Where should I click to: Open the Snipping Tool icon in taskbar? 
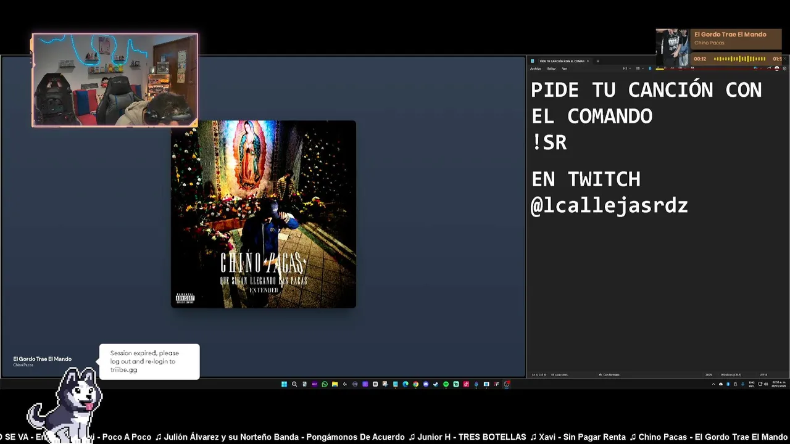click(385, 384)
